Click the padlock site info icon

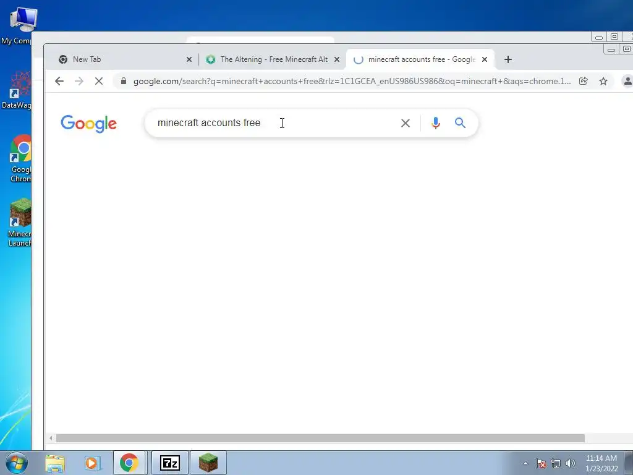click(124, 81)
